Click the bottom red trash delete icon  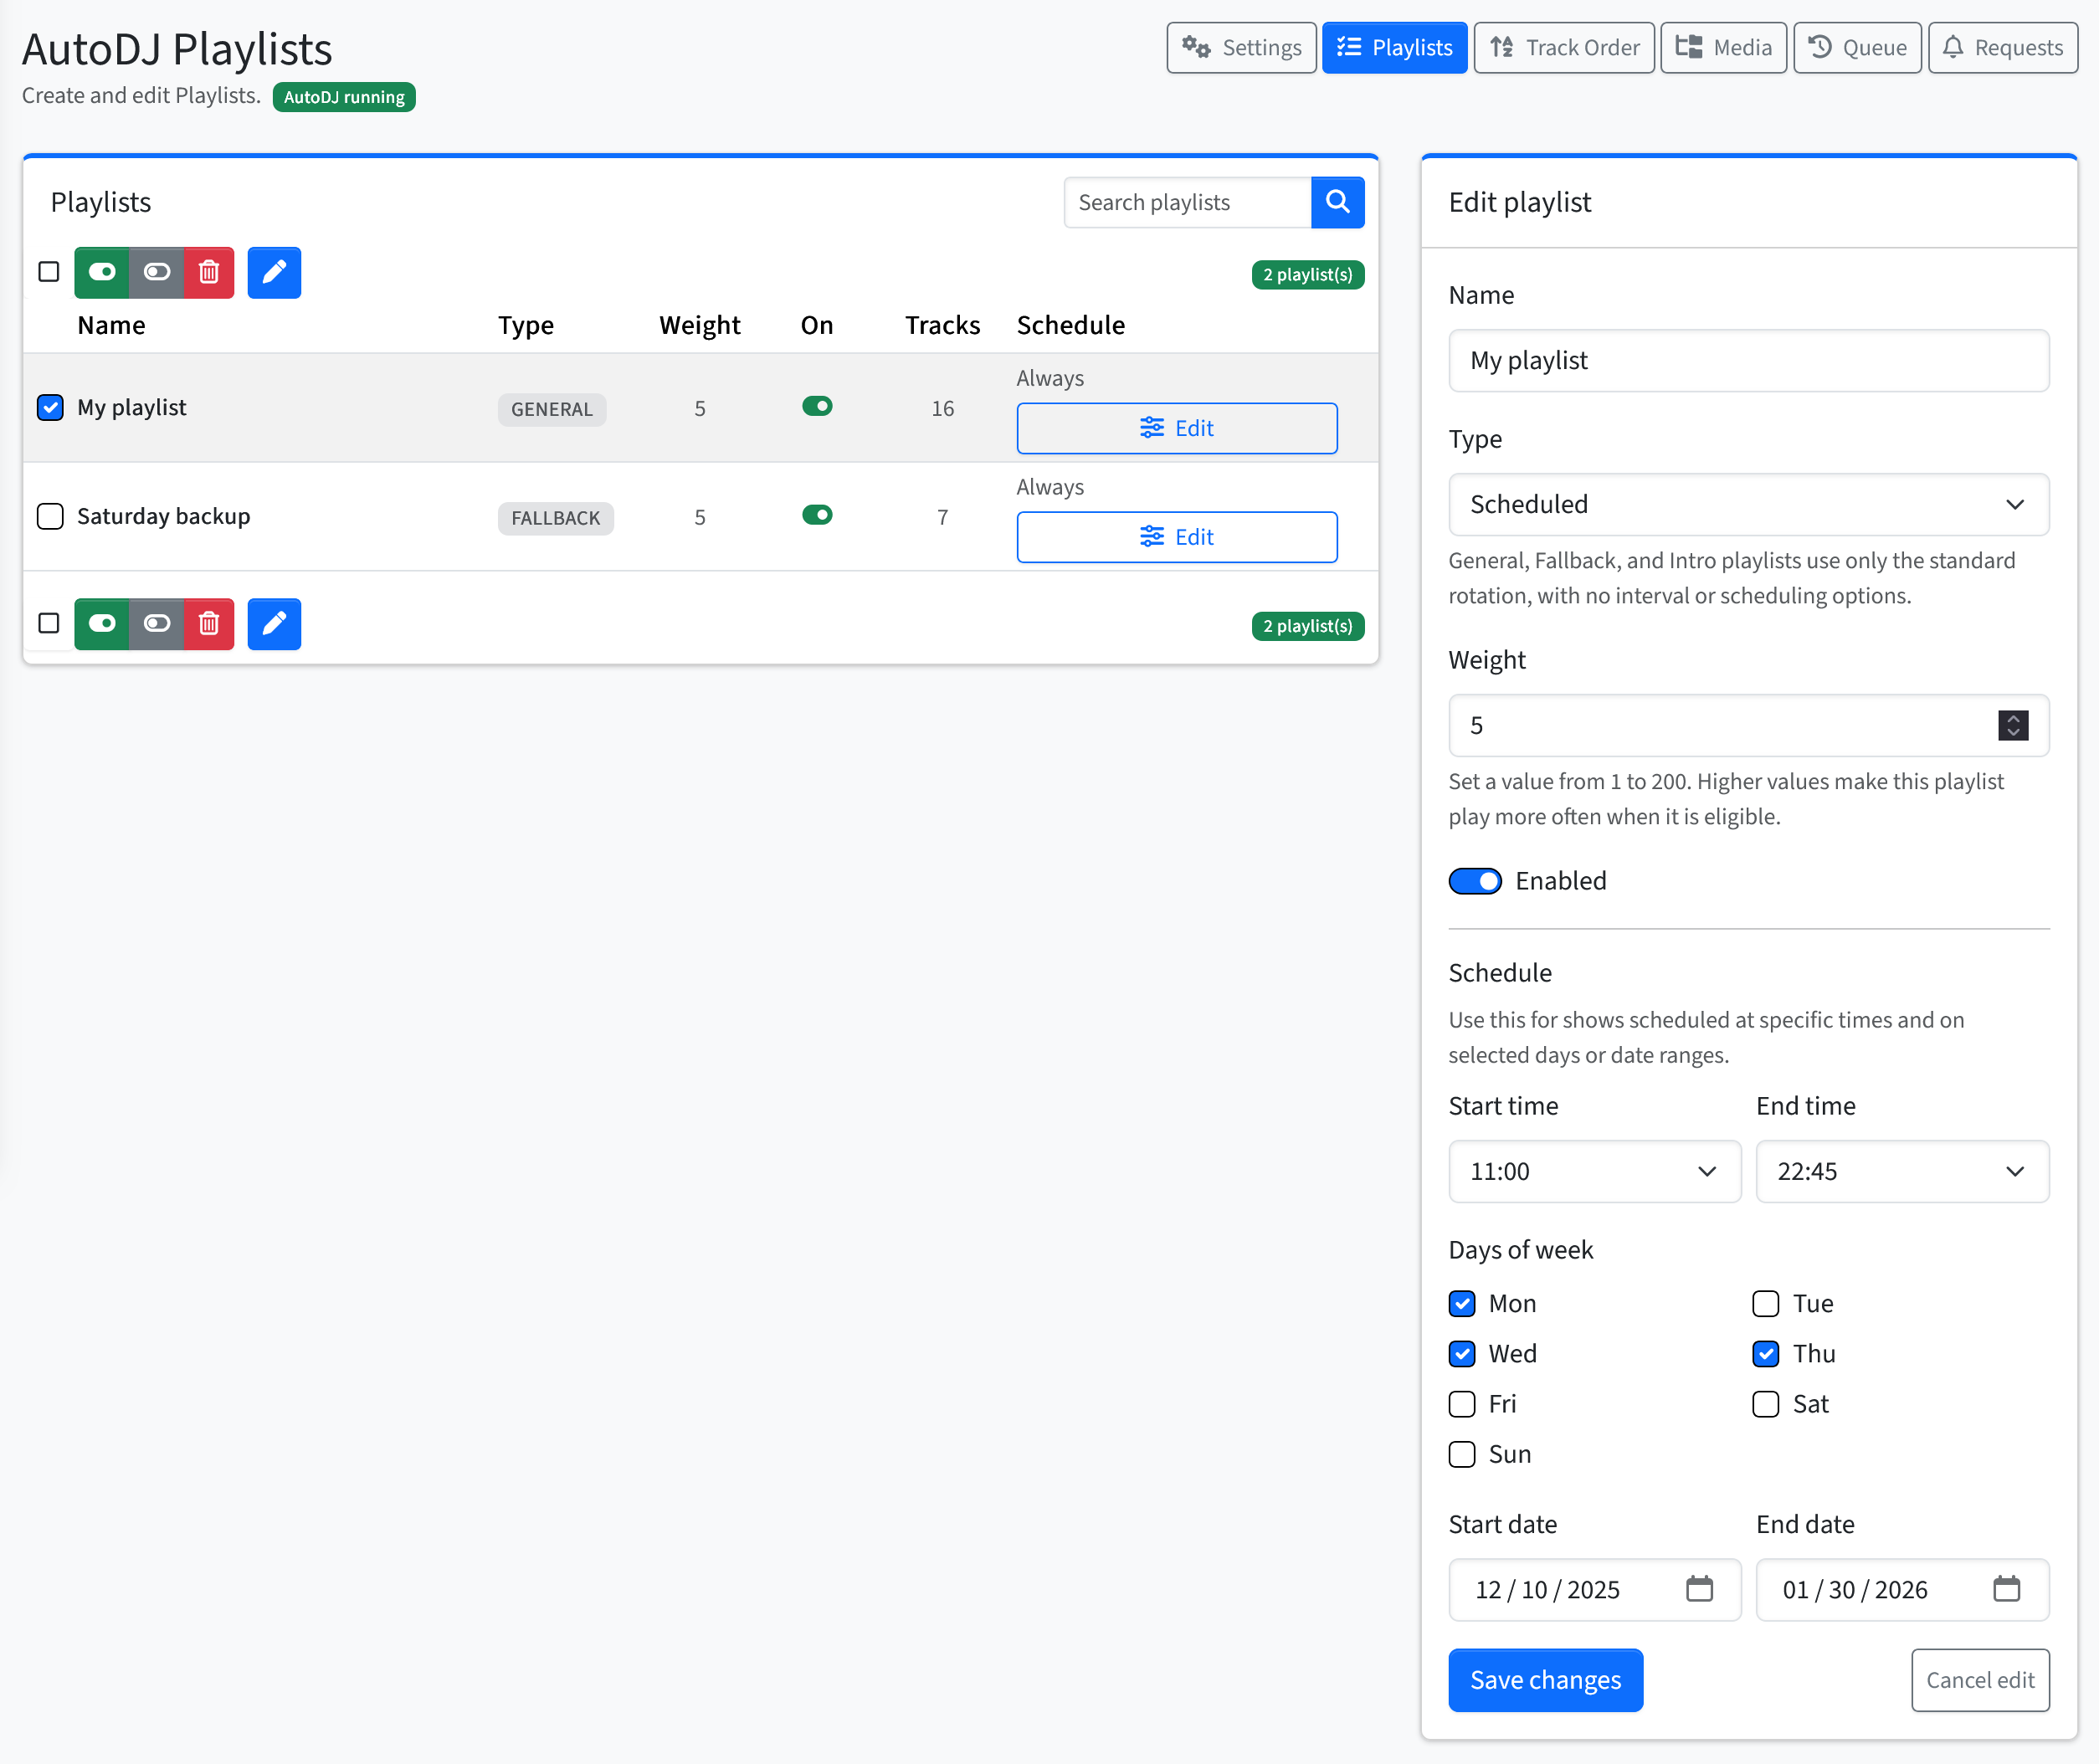click(209, 624)
